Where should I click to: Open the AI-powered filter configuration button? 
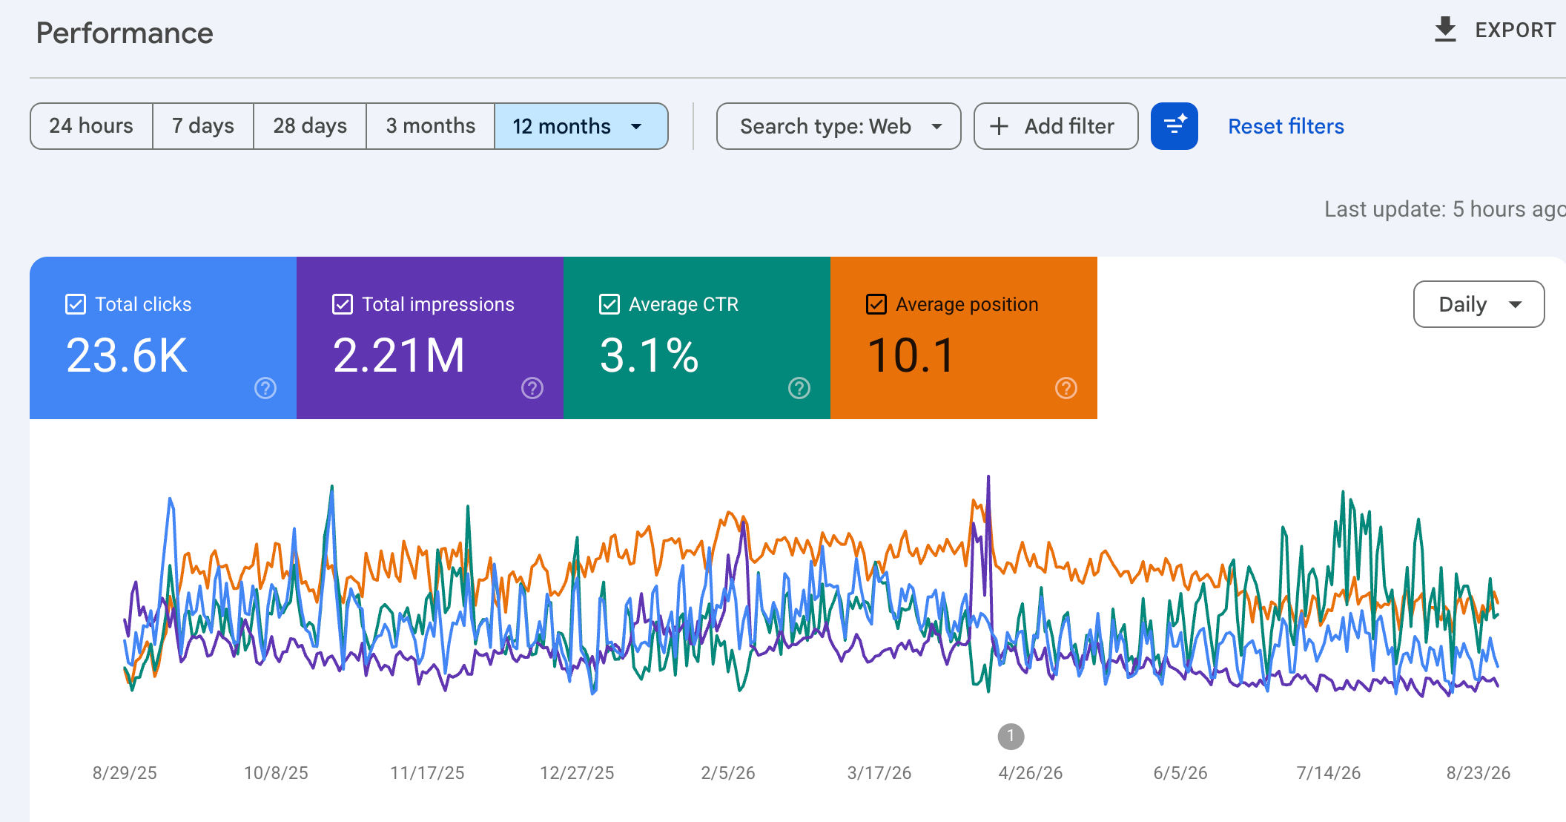click(1174, 126)
